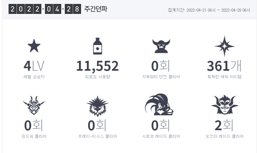The height and width of the screenshot is (153, 257).
Task: Click the Fiend War dragon mask icon
Action: click(x=34, y=105)
